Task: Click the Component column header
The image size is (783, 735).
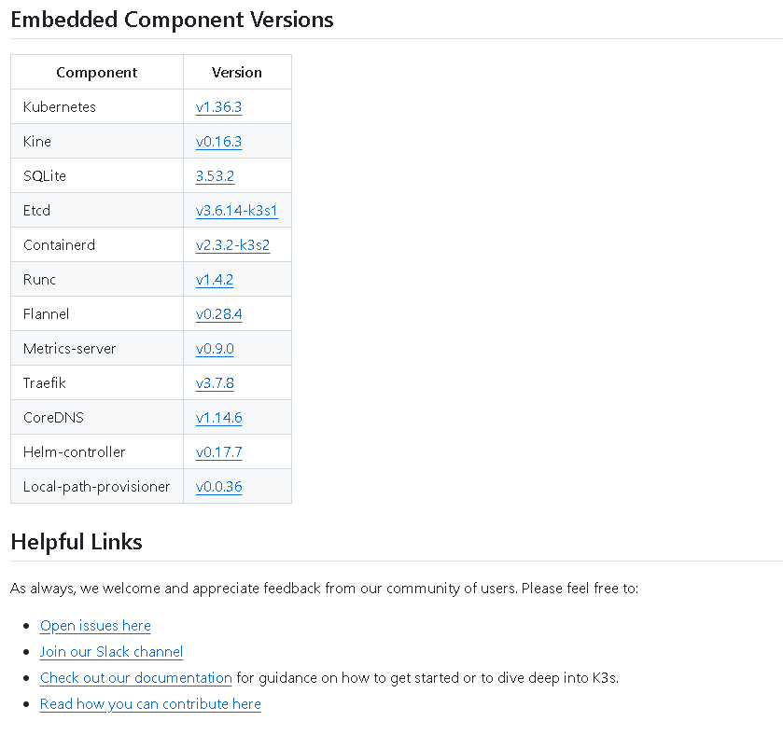Action: click(x=97, y=73)
